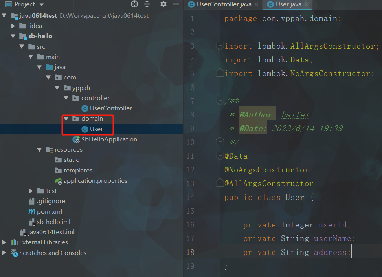Close the UserController.java tab
The height and width of the screenshot is (277, 382).
tap(256, 4)
